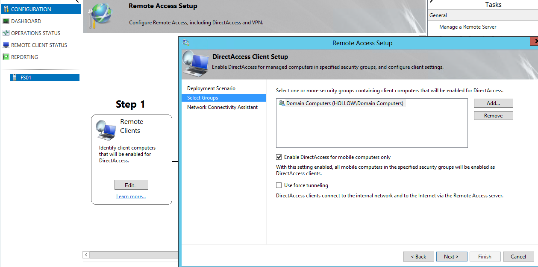Click the < Back button
This screenshot has height=267, width=538.
418,257
